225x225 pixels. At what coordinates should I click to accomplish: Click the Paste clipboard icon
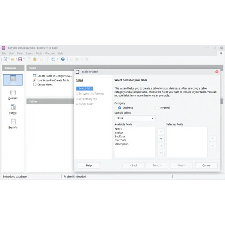[x=35, y=59]
